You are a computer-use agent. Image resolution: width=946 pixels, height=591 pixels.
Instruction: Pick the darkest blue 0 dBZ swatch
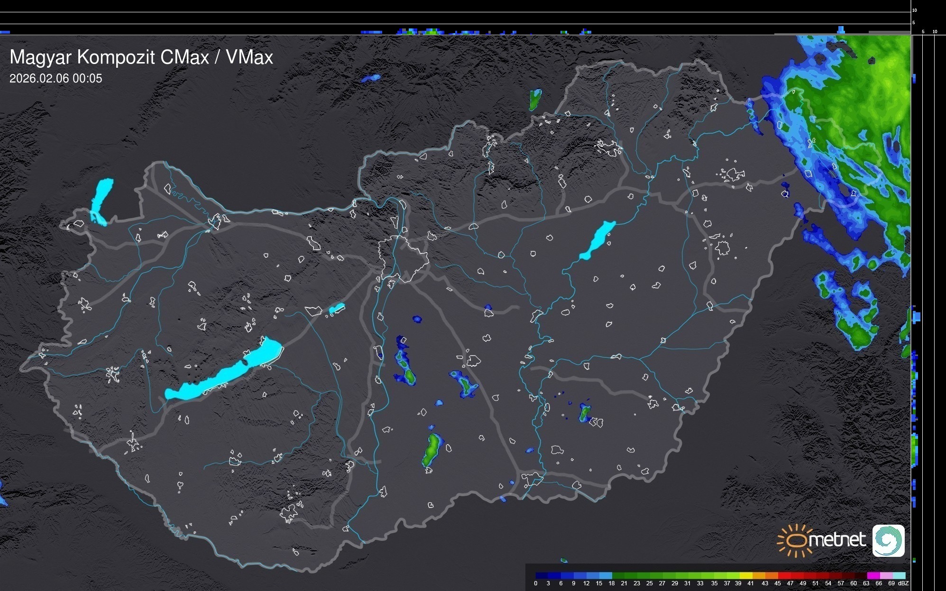542,575
